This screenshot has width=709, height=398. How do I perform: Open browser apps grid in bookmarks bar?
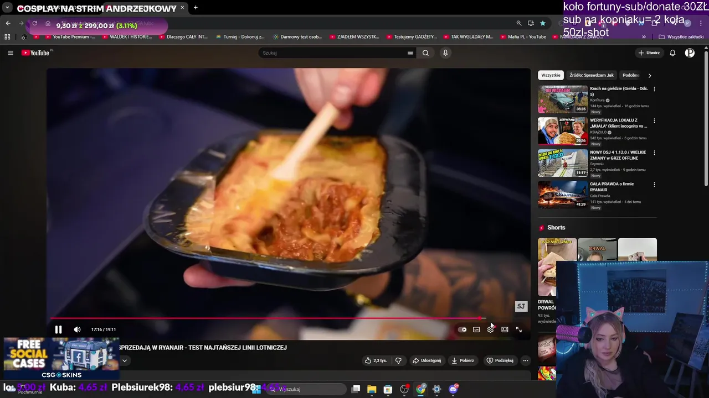[x=7, y=37]
